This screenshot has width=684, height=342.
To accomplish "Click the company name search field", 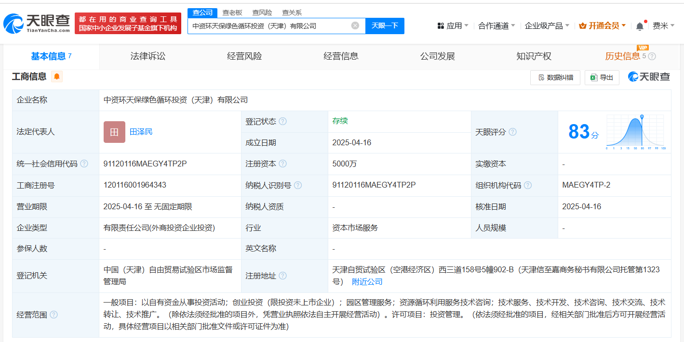I will coord(269,26).
